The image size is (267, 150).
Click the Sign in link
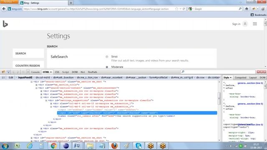click(x=236, y=24)
